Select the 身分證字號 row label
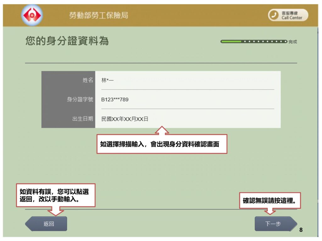 click(80, 99)
